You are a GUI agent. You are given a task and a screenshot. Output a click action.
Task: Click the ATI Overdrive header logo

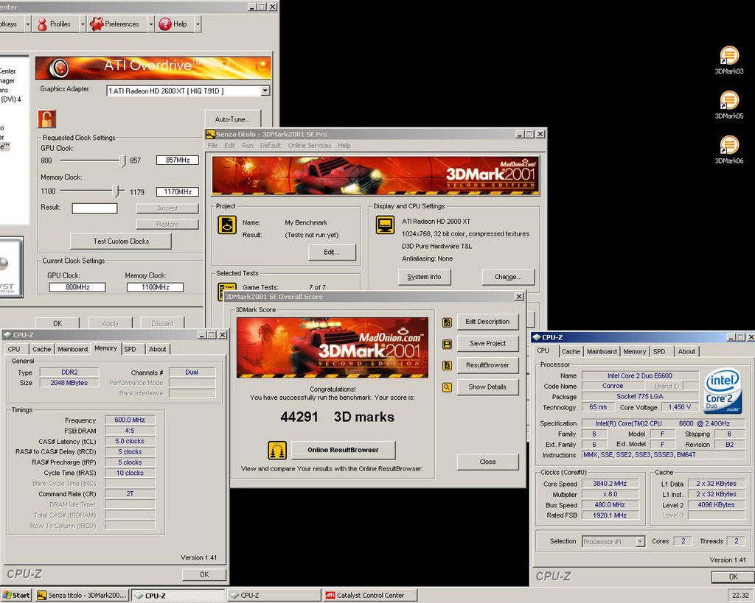[x=60, y=68]
